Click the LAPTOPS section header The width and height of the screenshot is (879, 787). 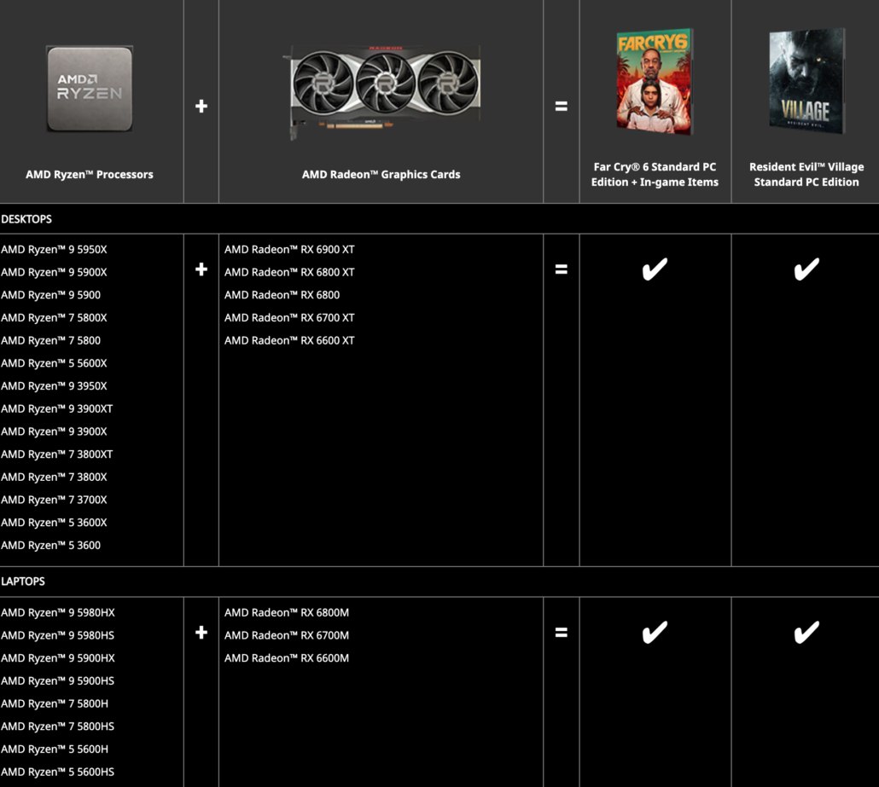23,582
